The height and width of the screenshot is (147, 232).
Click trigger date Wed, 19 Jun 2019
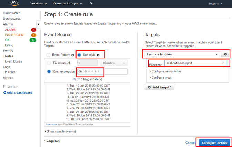point(88,89)
